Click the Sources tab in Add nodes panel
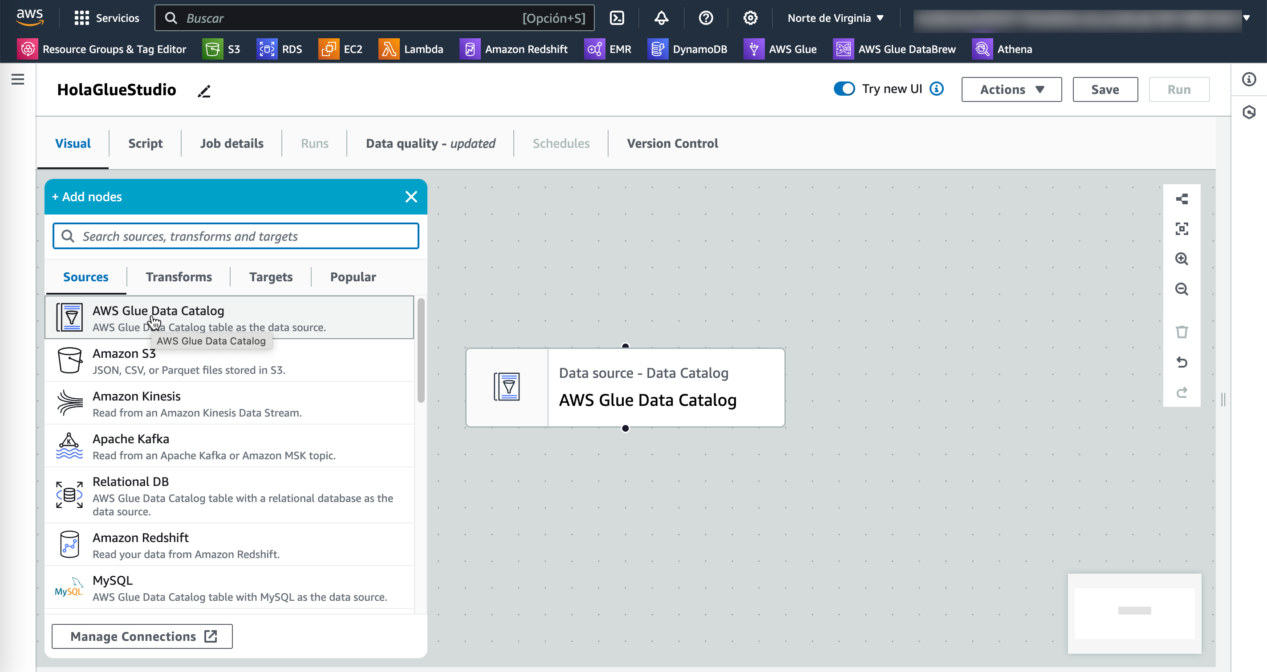 pyautogui.click(x=85, y=276)
